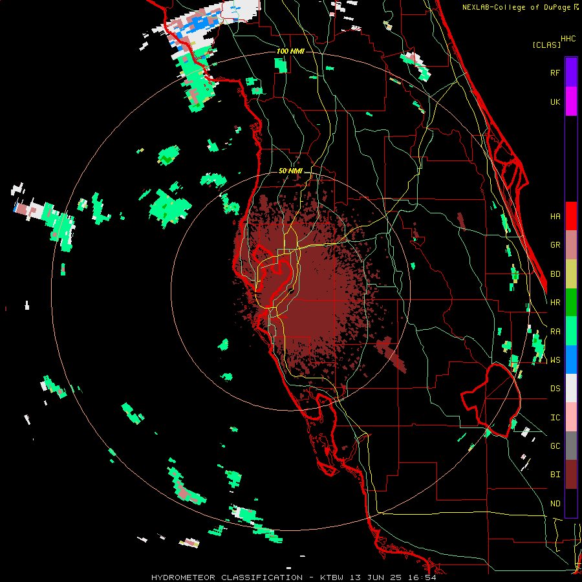Click the 'BD' legend label
Image resolution: width=582 pixels, height=582 pixels.
555,274
